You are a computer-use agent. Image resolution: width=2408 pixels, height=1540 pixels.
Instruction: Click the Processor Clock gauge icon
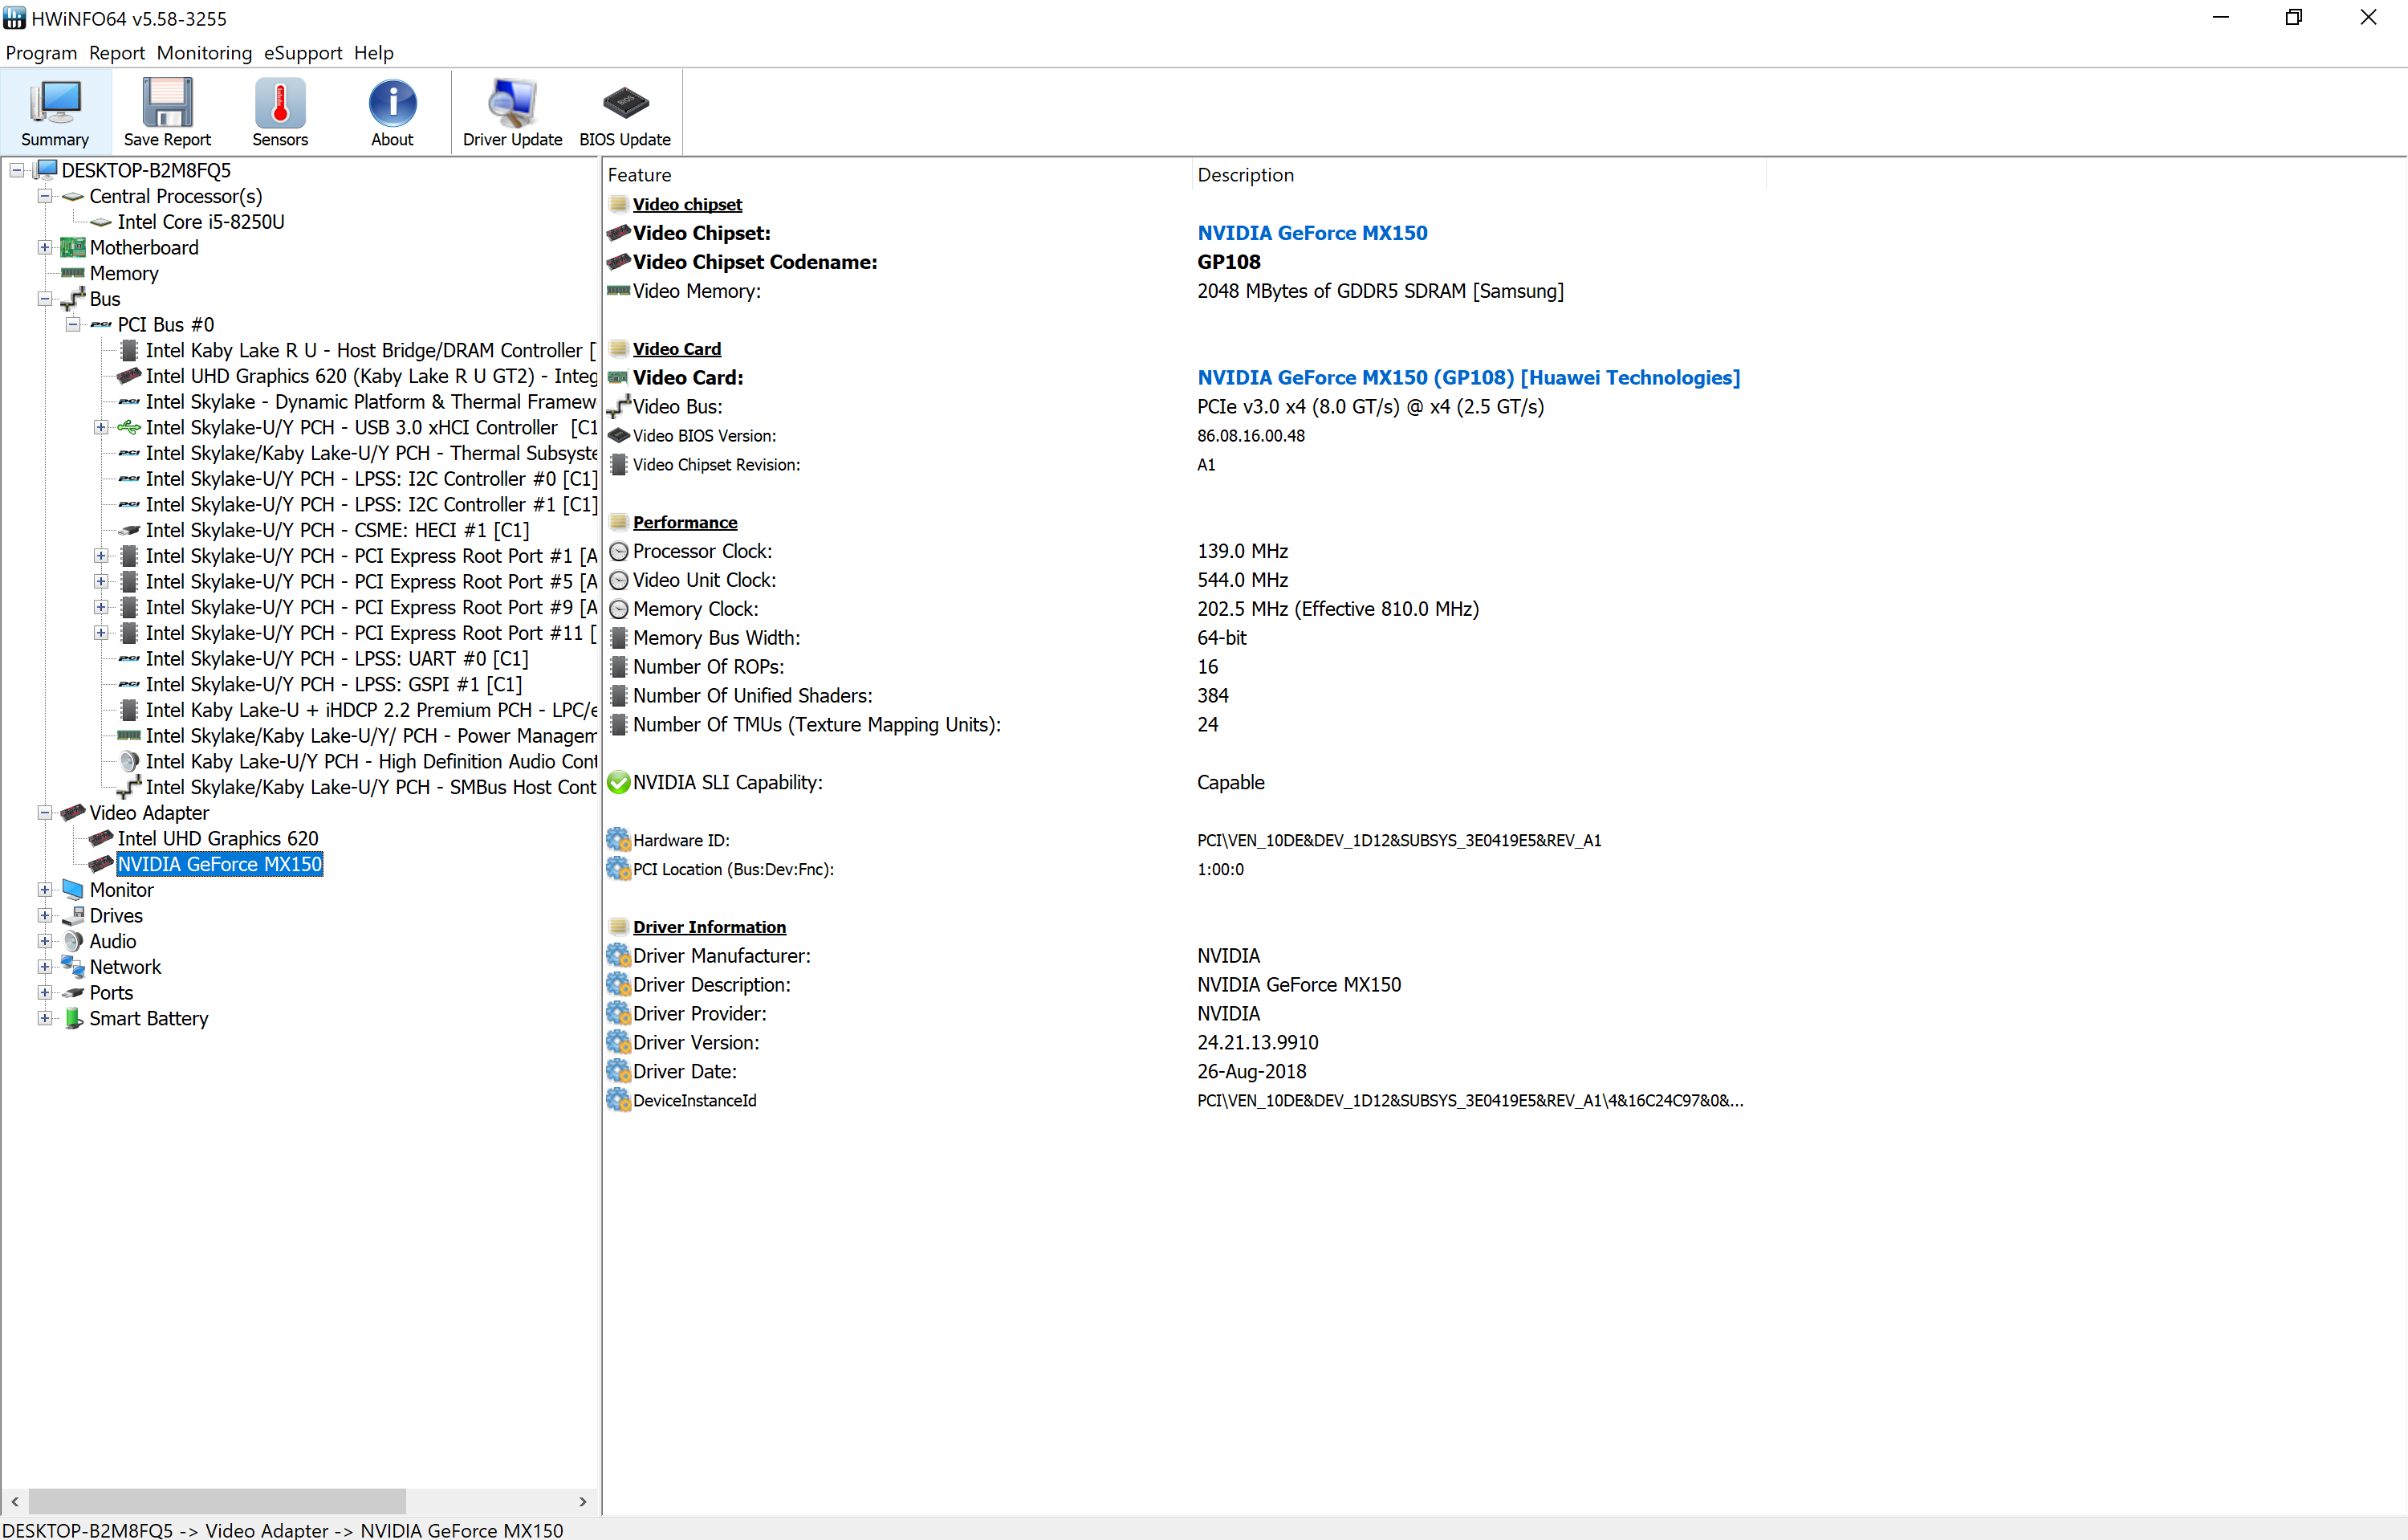click(619, 551)
